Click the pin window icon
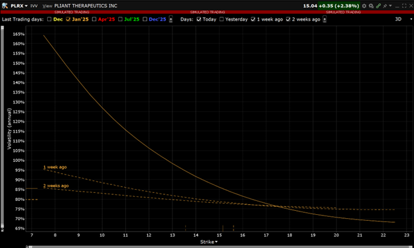The width and height of the screenshot is (414, 248). pos(385,6)
